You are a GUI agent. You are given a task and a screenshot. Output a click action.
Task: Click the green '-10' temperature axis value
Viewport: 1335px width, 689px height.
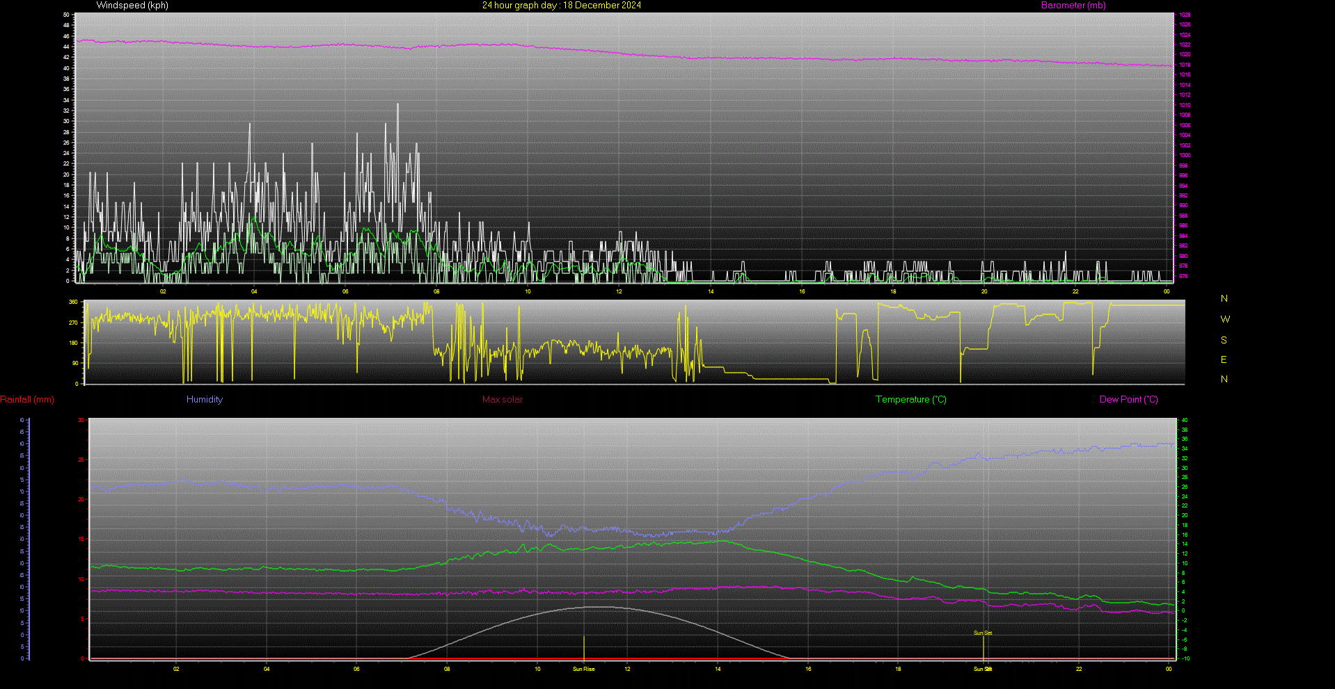coord(1185,658)
